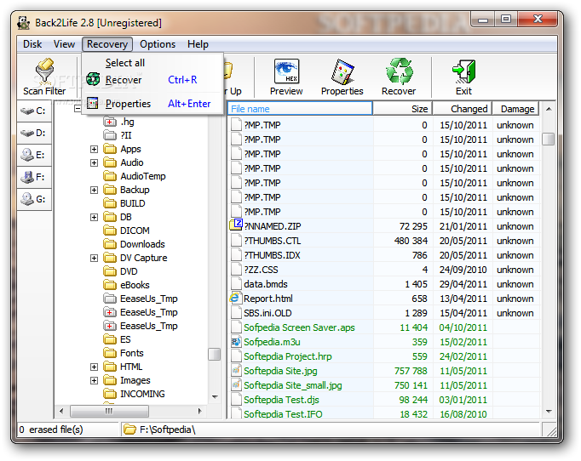Click the status bar folder icon beside F:\Softpedia\

click(129, 430)
